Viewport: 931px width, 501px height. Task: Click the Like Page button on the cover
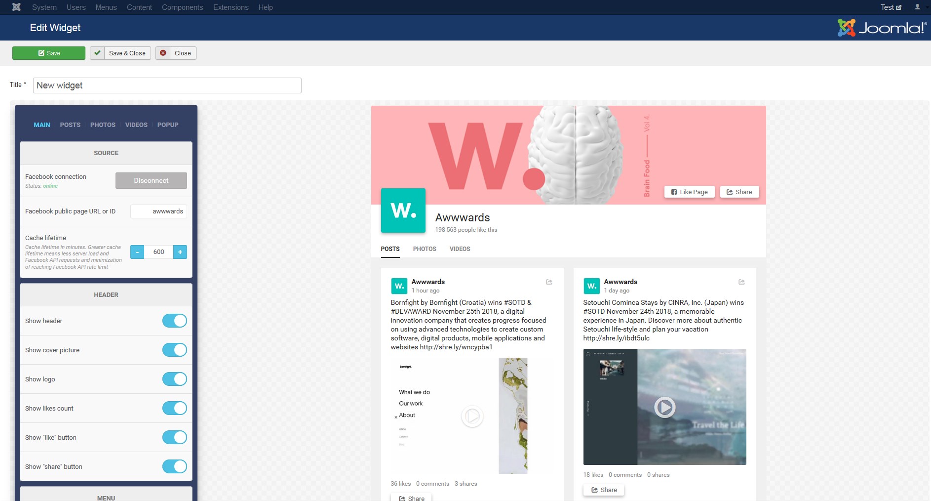pyautogui.click(x=689, y=192)
